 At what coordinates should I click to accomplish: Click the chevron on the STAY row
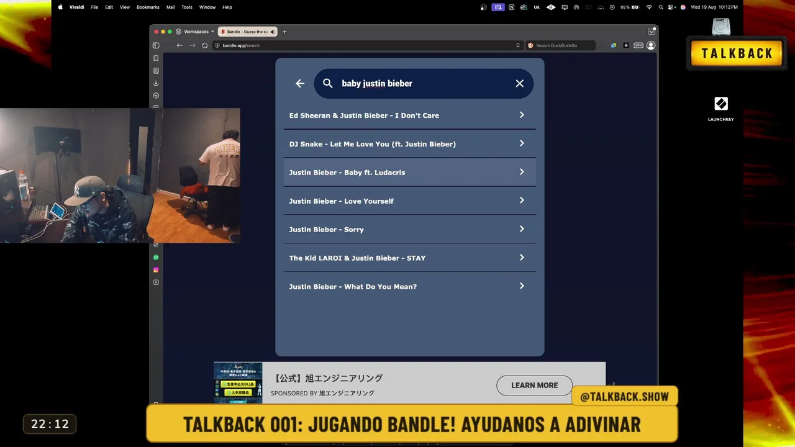tap(522, 258)
